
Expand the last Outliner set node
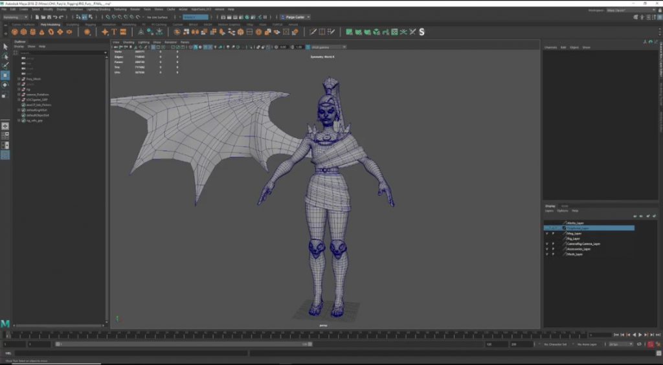pos(19,120)
